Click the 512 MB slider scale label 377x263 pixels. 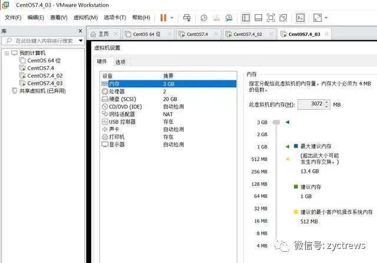(x=259, y=159)
